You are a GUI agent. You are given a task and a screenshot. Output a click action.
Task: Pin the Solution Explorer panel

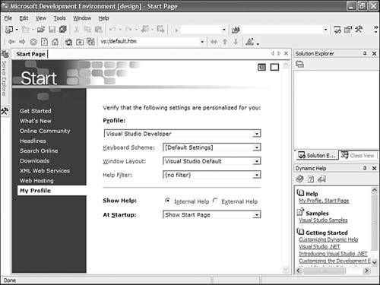pos(365,53)
